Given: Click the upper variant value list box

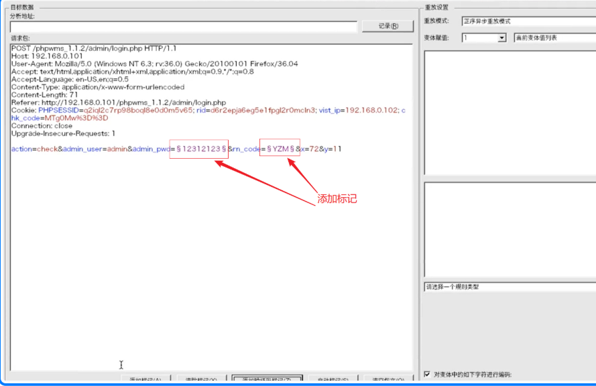Looking at the screenshot, I should [x=510, y=113].
